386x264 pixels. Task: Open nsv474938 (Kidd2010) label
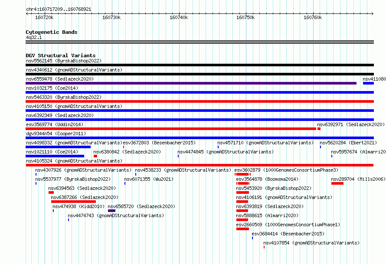pos(79,206)
